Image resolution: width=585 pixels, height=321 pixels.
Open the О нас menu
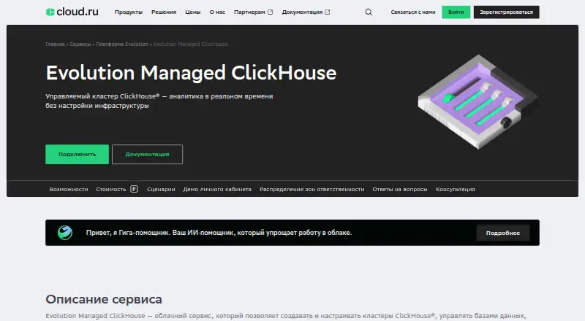pyautogui.click(x=217, y=12)
